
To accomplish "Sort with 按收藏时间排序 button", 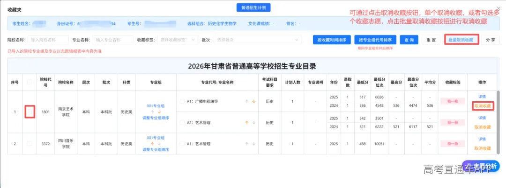I will point(332,40).
